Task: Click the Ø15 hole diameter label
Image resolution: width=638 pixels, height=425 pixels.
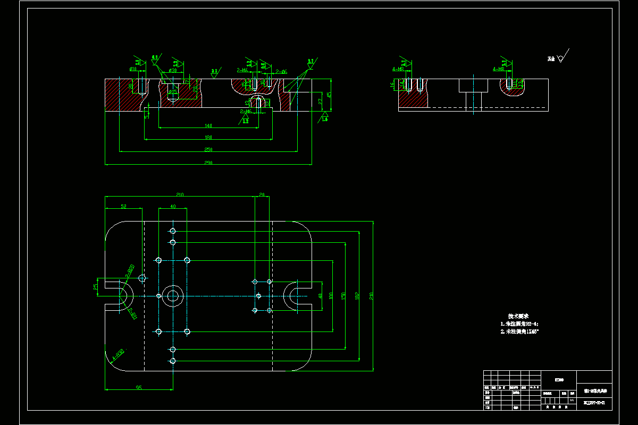Action: (173, 92)
